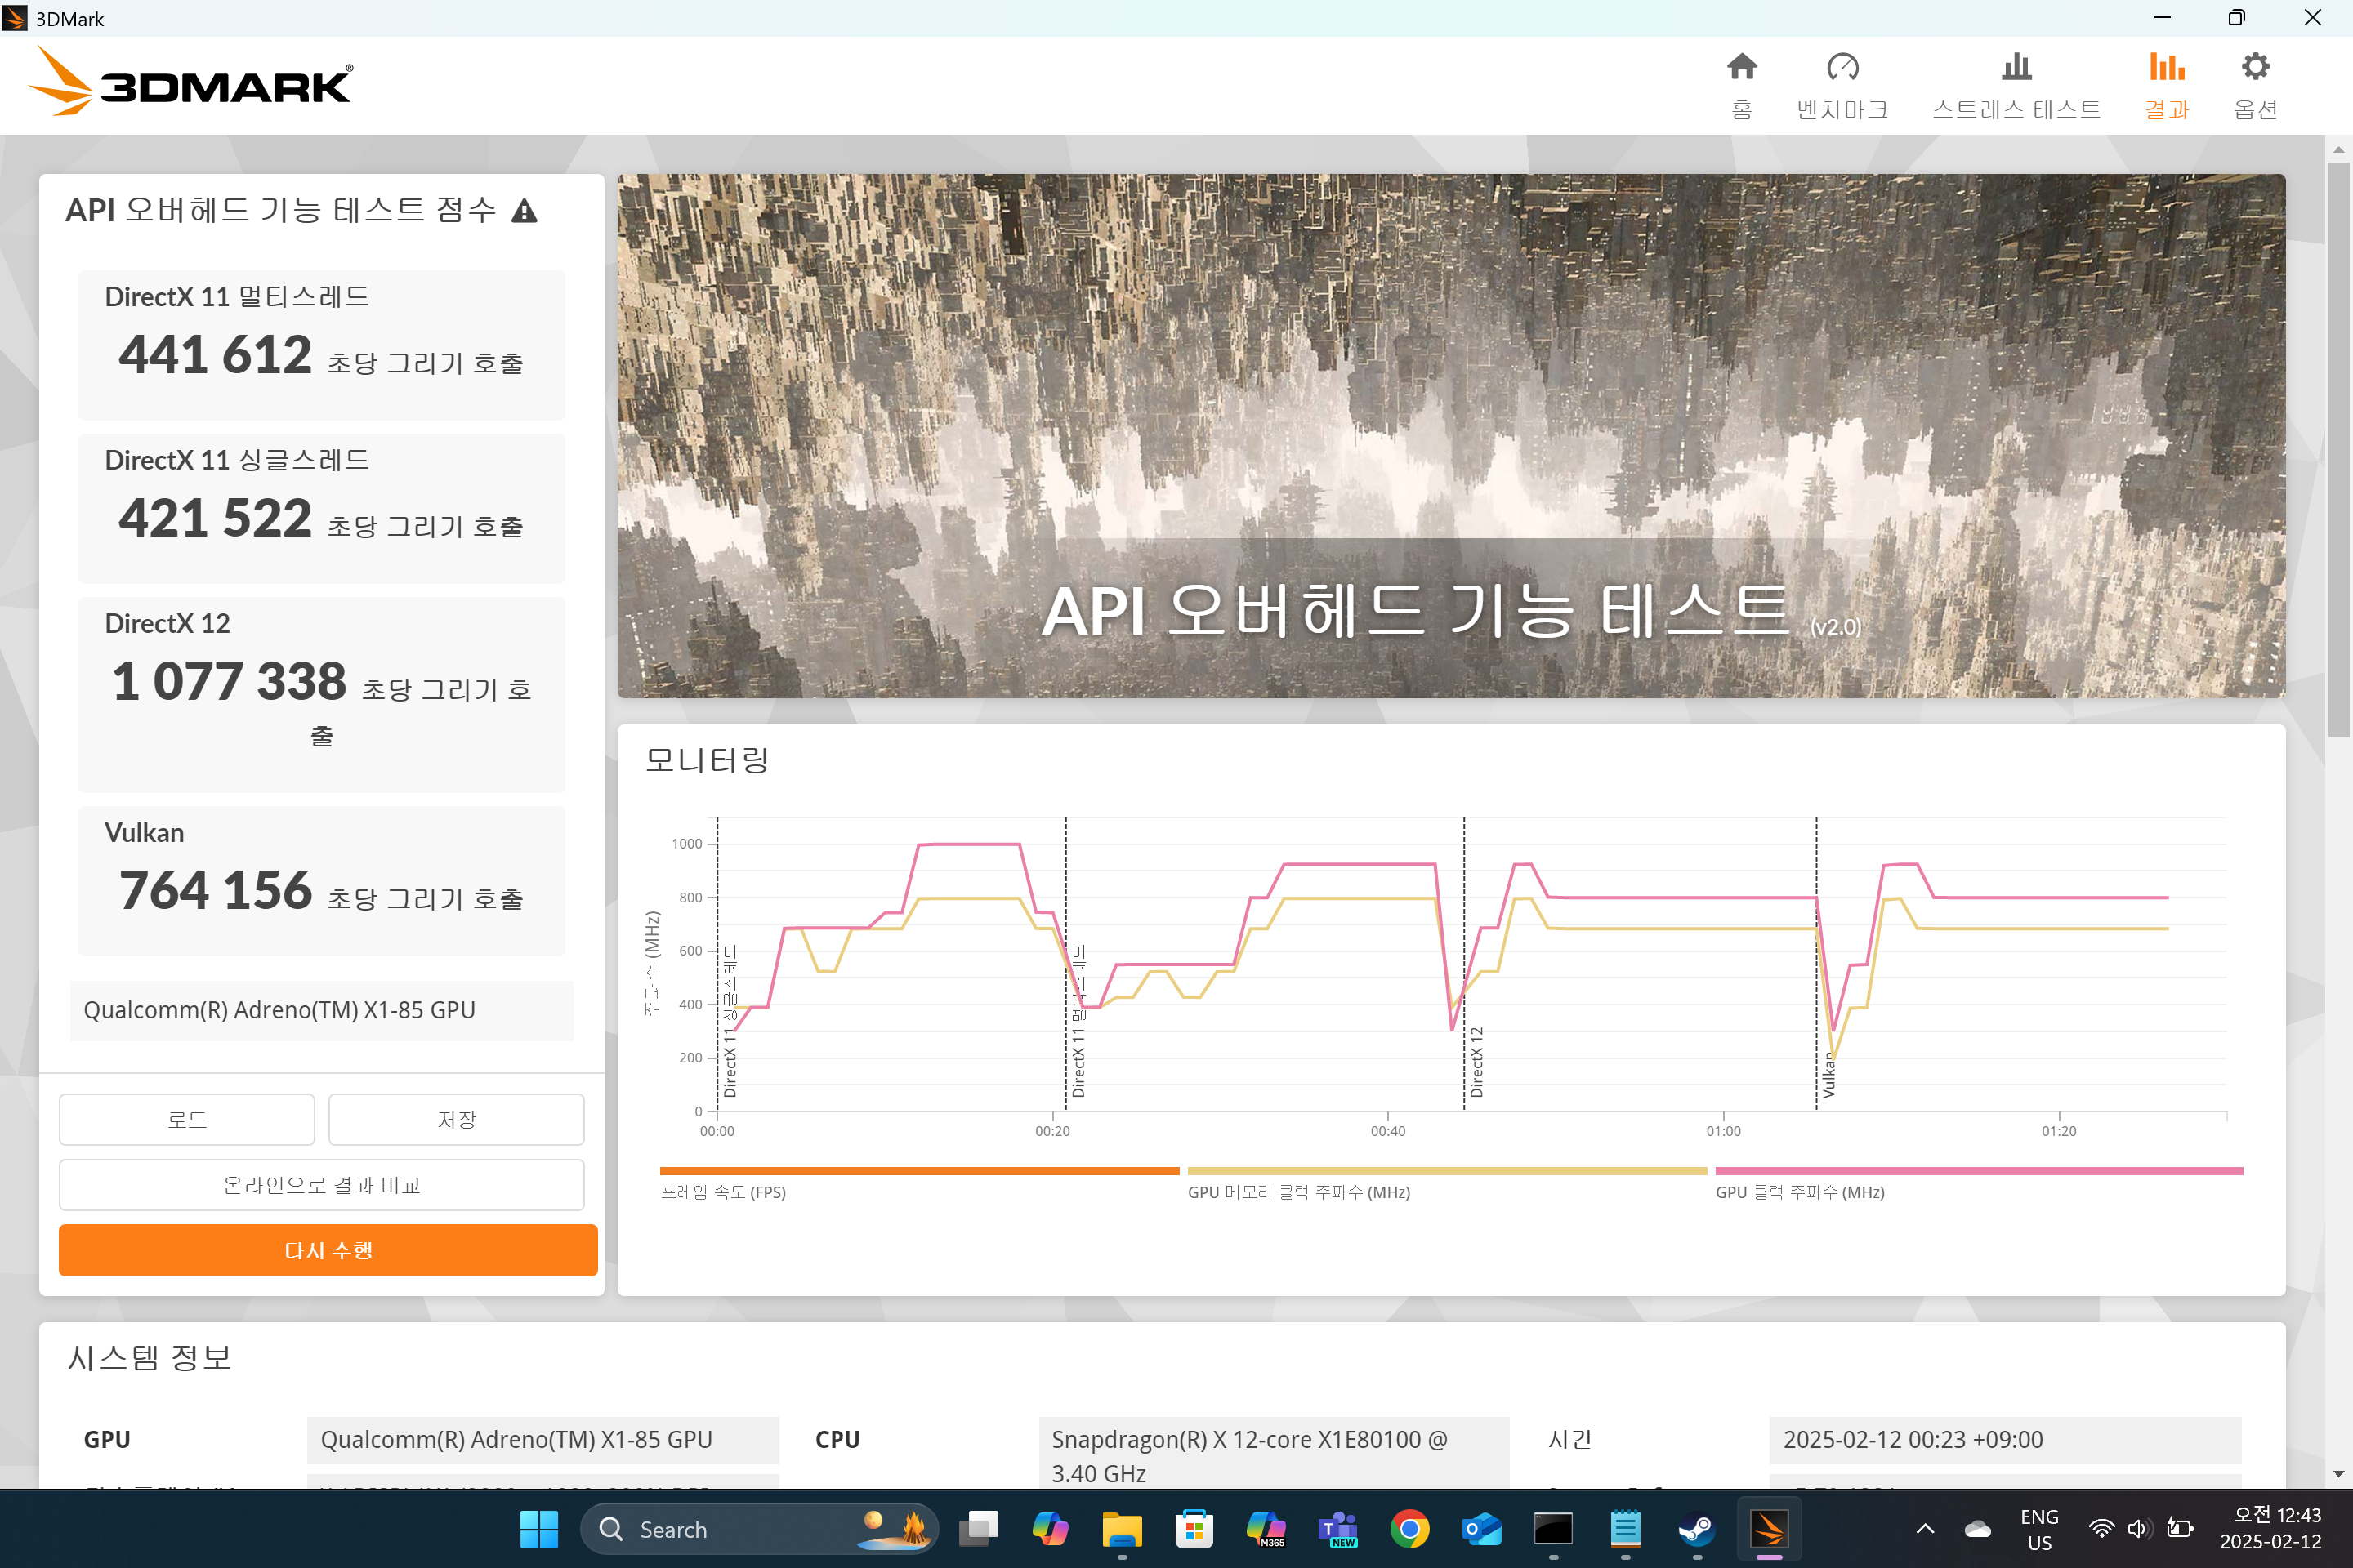Click the 2025-02-12 00:23 +09:00 time value
The width and height of the screenshot is (2353, 1568).
click(x=2005, y=1439)
